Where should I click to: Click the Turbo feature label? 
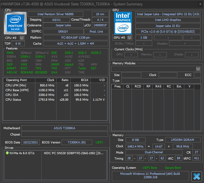[82, 68]
